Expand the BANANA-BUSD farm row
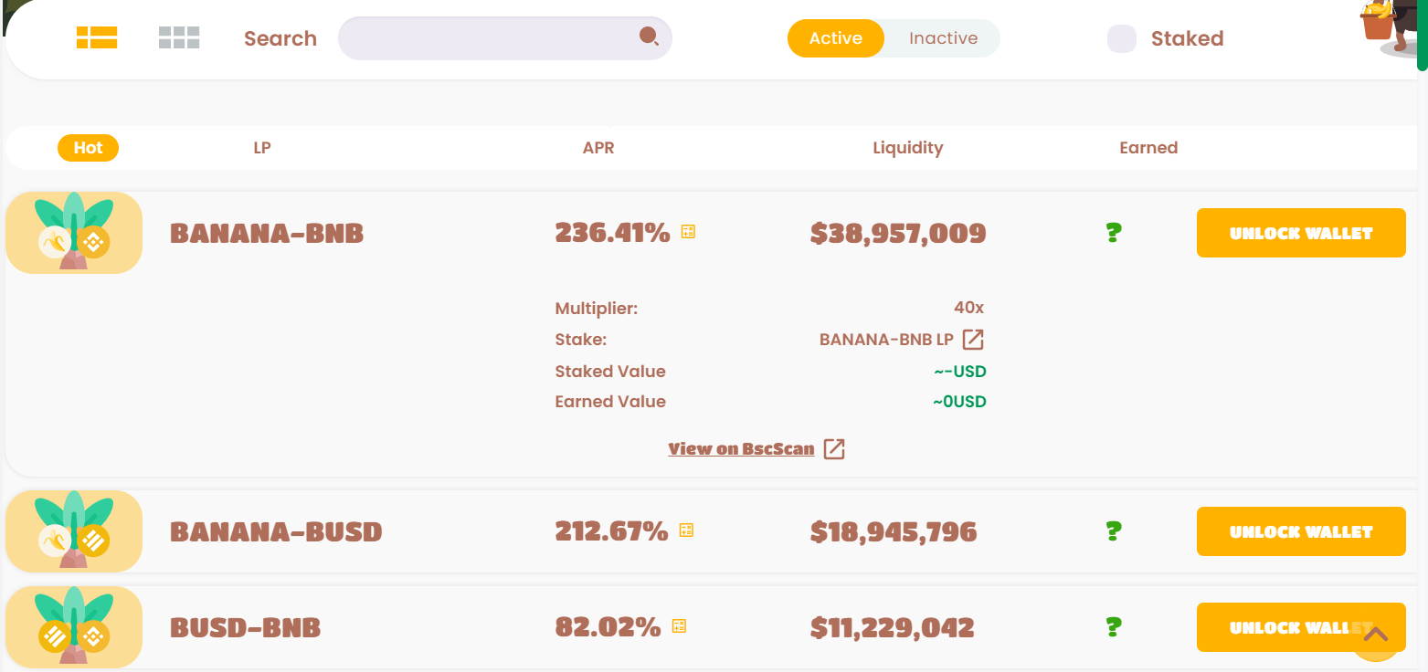 point(711,531)
